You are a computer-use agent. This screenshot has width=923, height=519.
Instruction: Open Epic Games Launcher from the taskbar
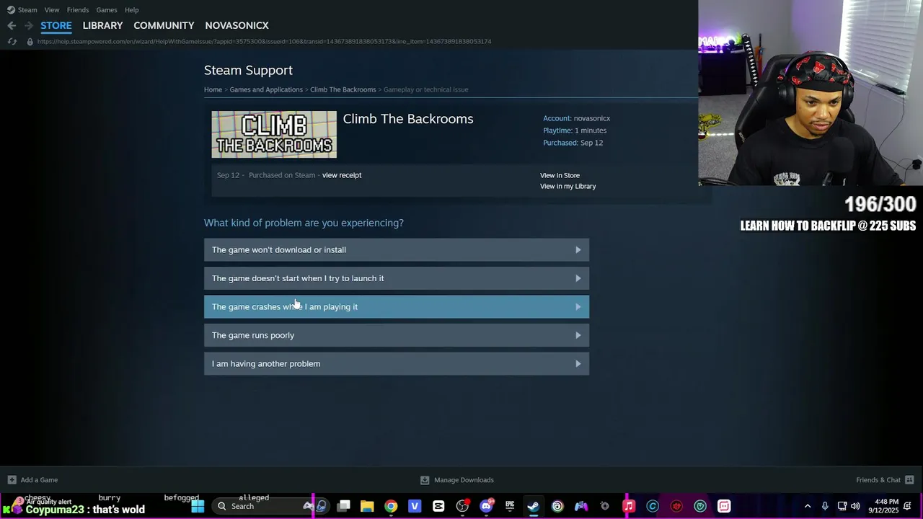(510, 506)
